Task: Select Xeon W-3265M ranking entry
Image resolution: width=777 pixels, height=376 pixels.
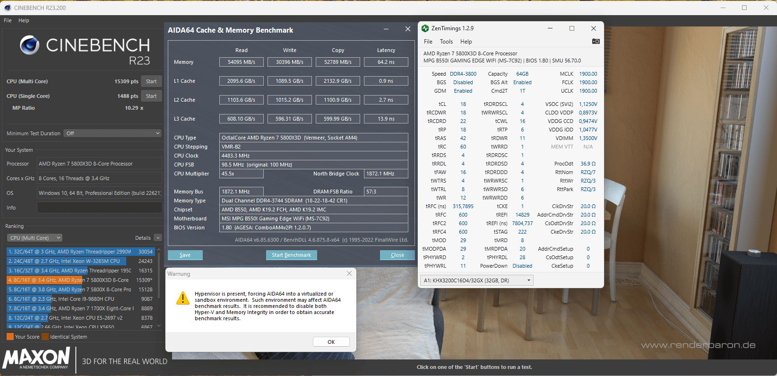Action: pos(80,261)
